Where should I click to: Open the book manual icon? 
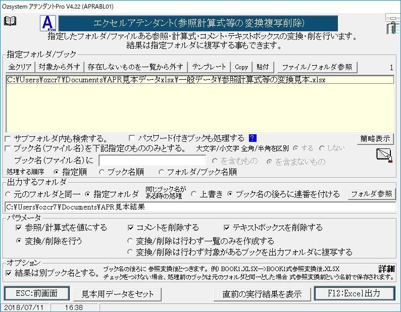tap(10, 21)
